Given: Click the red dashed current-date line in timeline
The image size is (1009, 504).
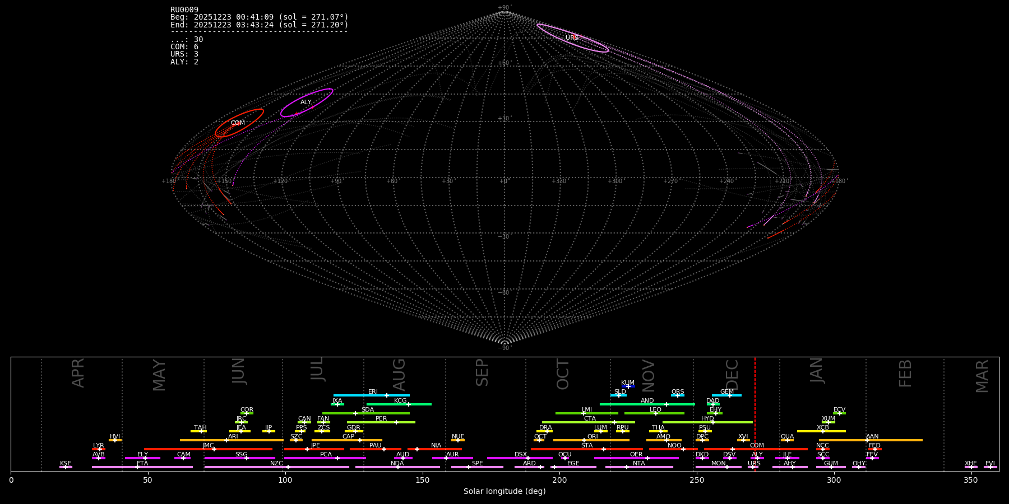Looking at the screenshot, I should click(x=755, y=414).
